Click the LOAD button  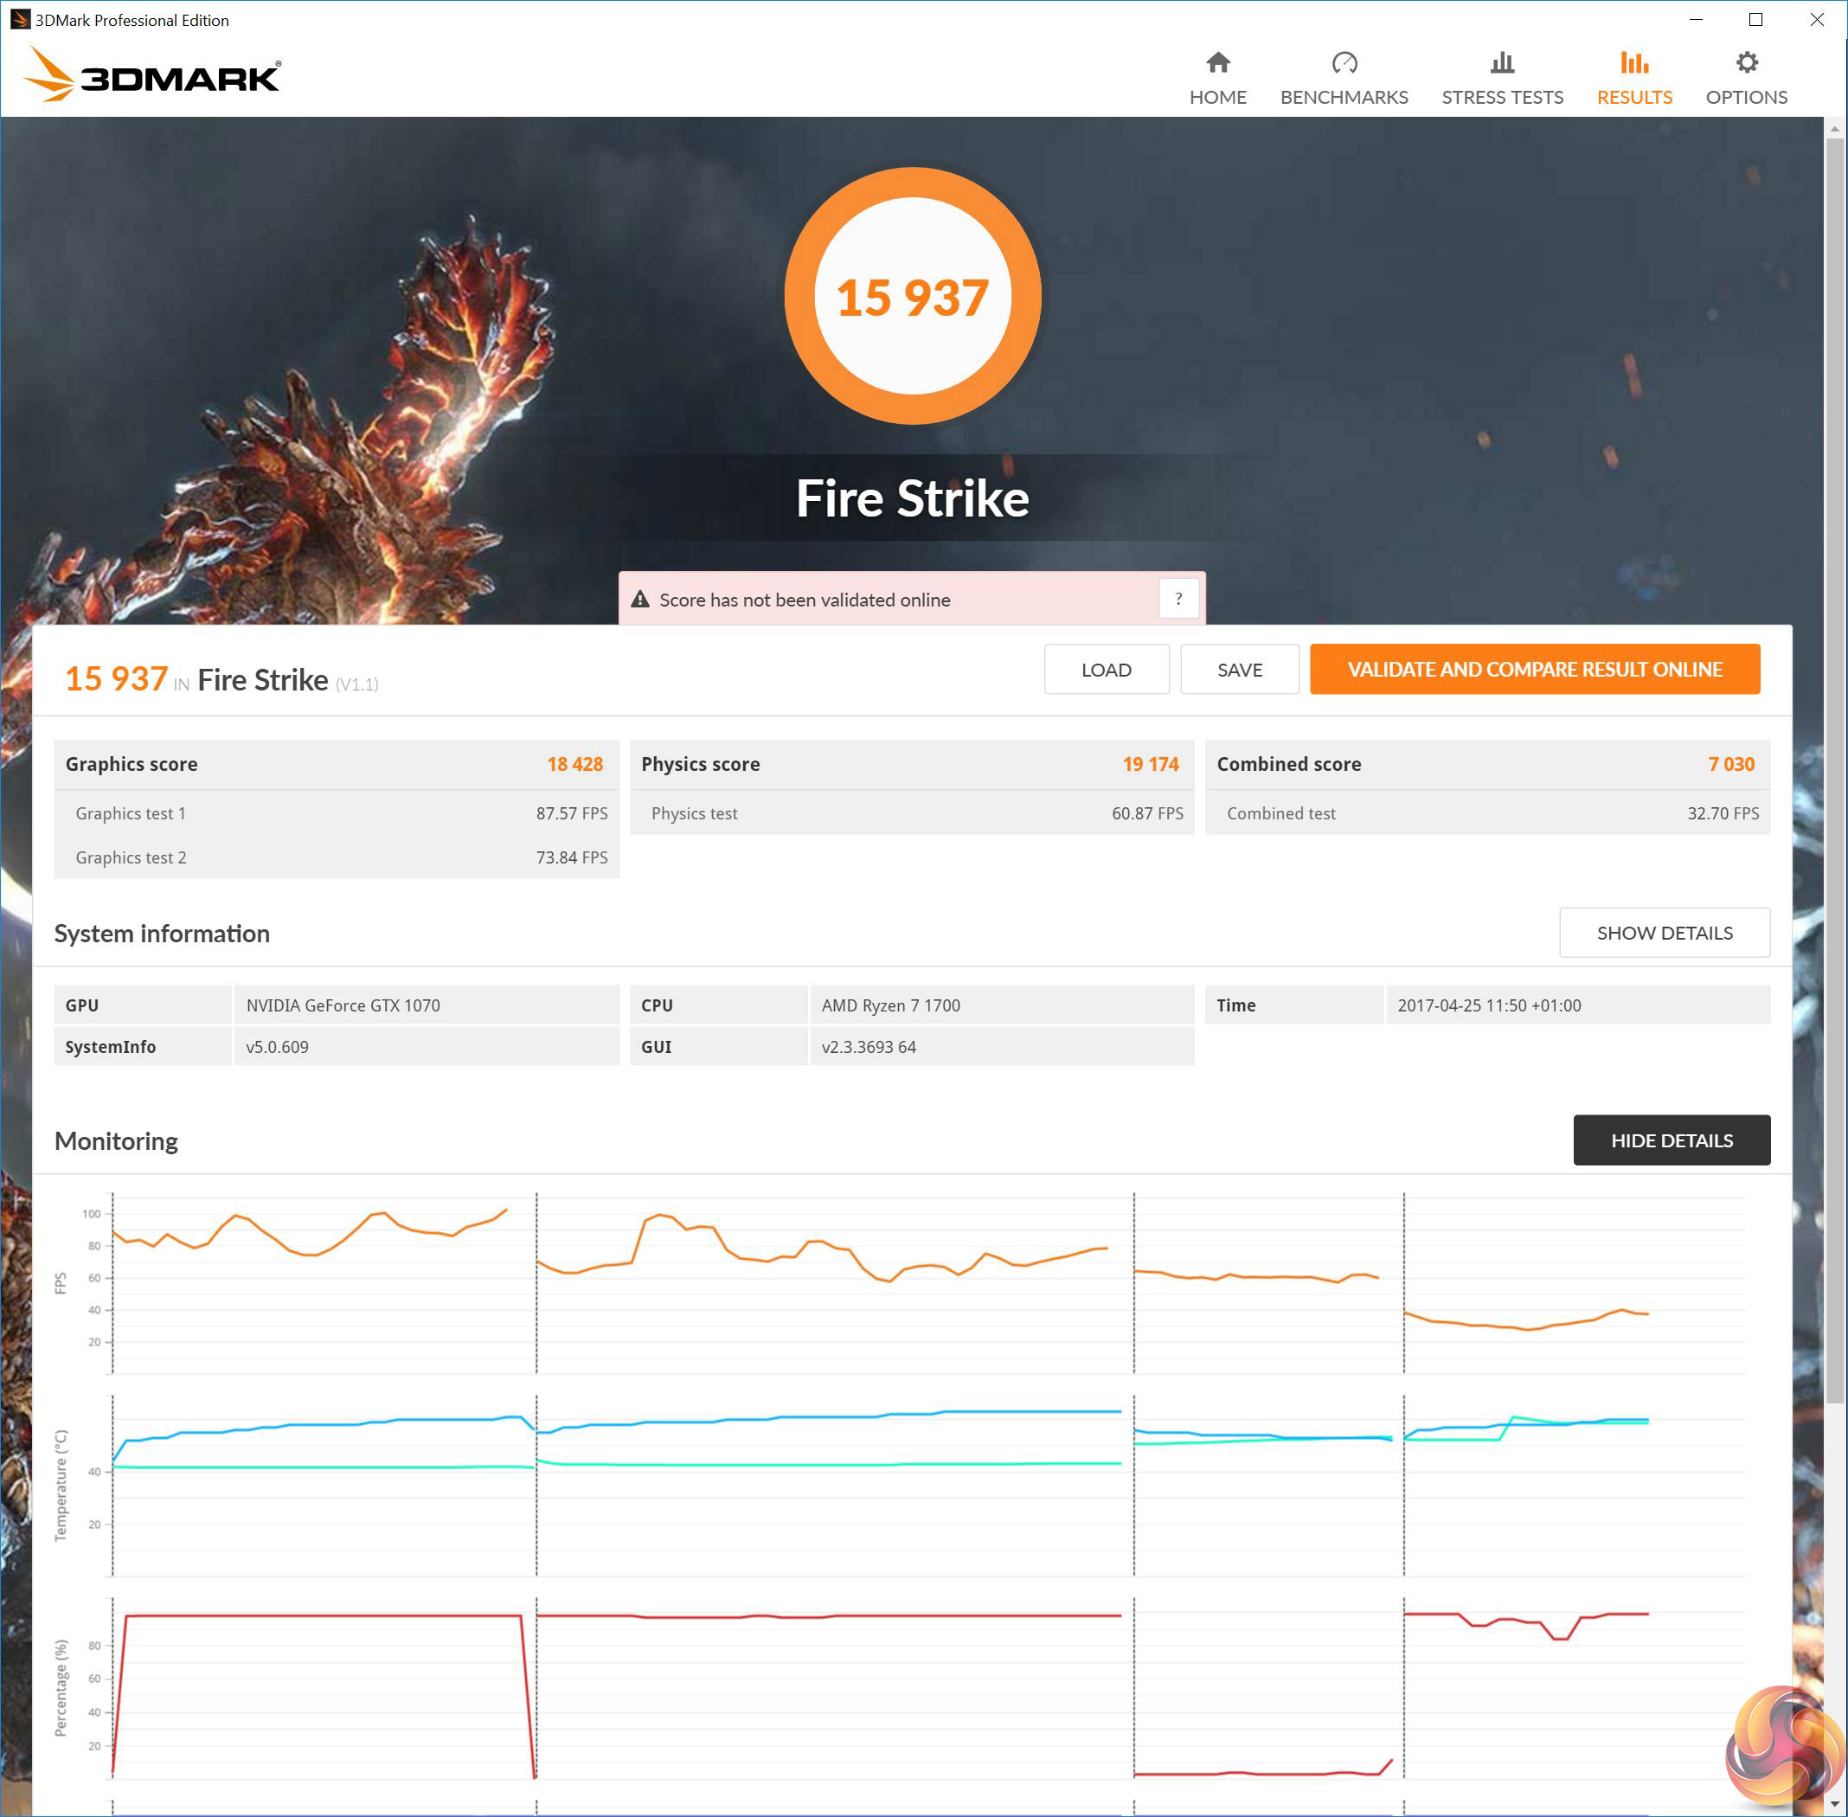tap(1106, 669)
